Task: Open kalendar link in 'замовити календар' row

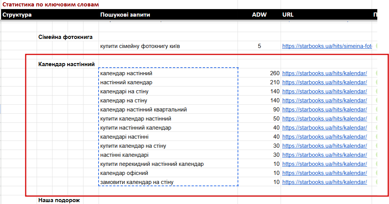Action: pos(324,182)
